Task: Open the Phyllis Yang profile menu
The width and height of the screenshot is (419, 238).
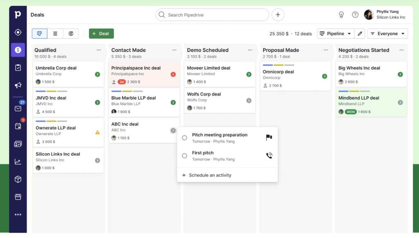Action: (380, 14)
